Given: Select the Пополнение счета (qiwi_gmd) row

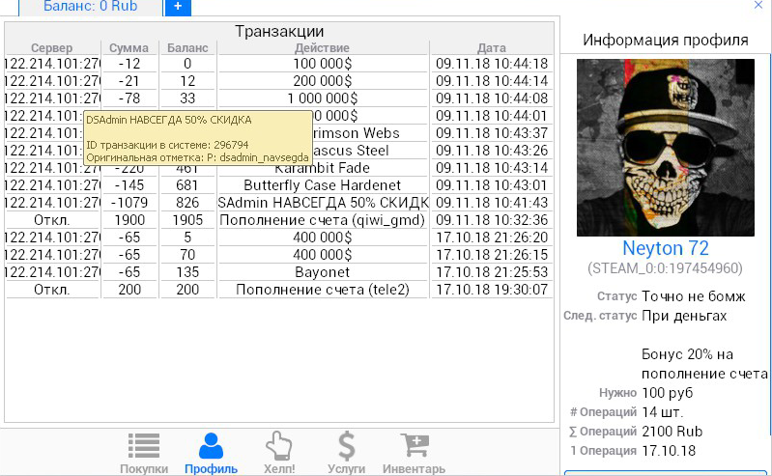Looking at the screenshot, I should 323,220.
